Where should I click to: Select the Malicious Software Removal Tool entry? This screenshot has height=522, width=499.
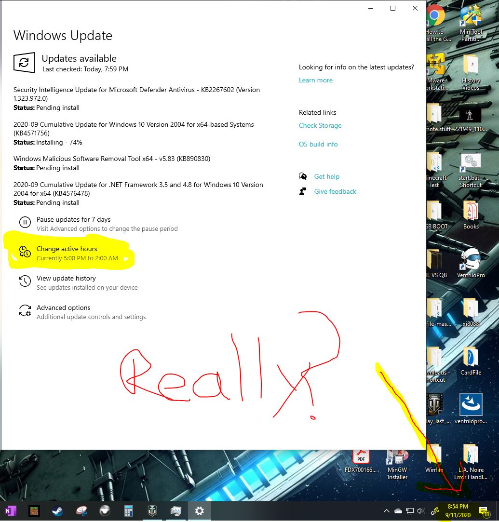112,163
